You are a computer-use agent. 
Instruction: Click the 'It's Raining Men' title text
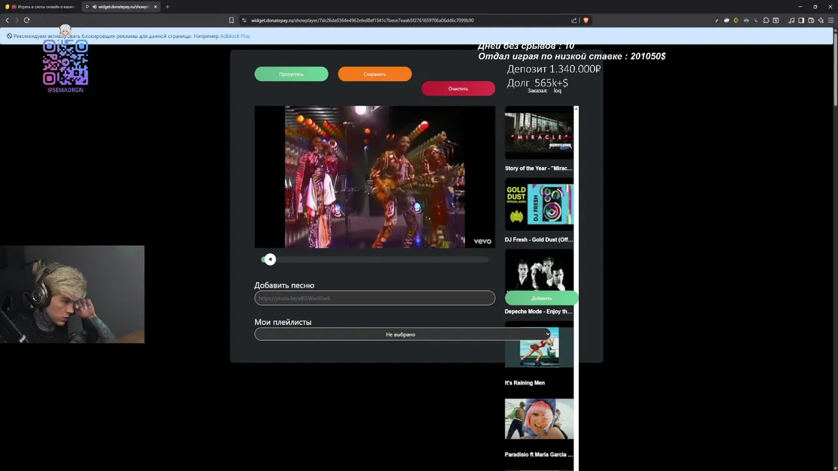click(524, 383)
